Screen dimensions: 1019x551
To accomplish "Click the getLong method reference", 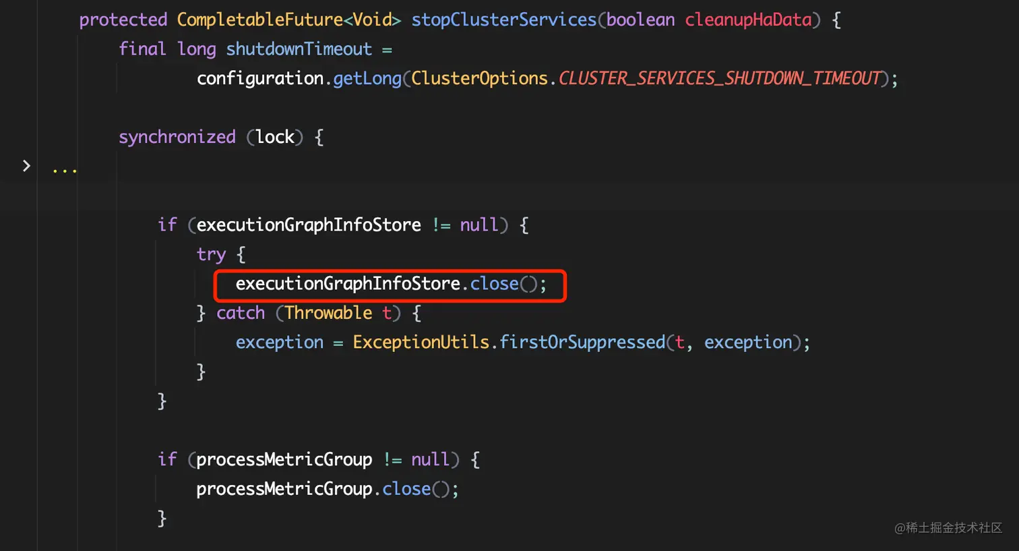I will coord(367,79).
